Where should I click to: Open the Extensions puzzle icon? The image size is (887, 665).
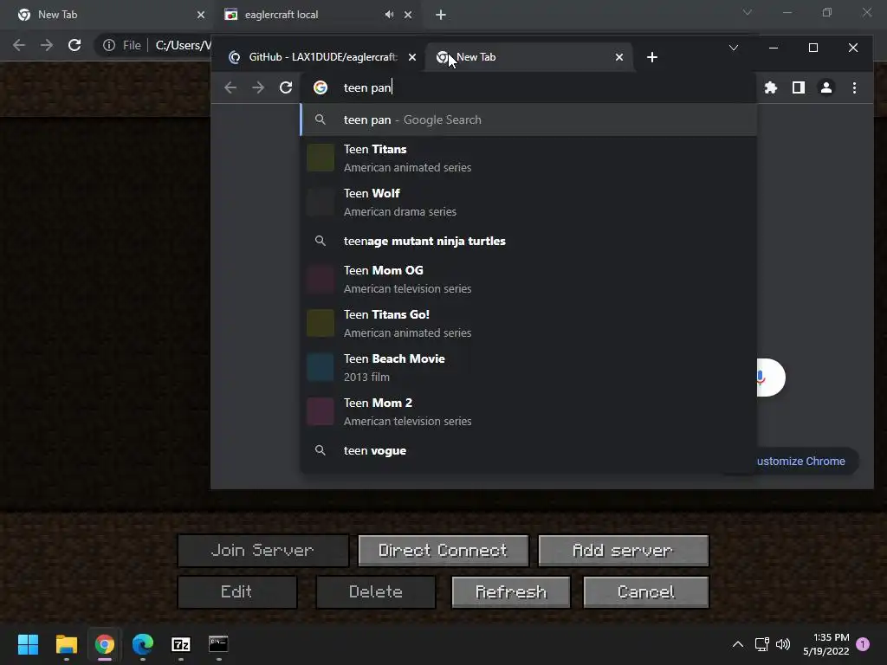pos(770,87)
